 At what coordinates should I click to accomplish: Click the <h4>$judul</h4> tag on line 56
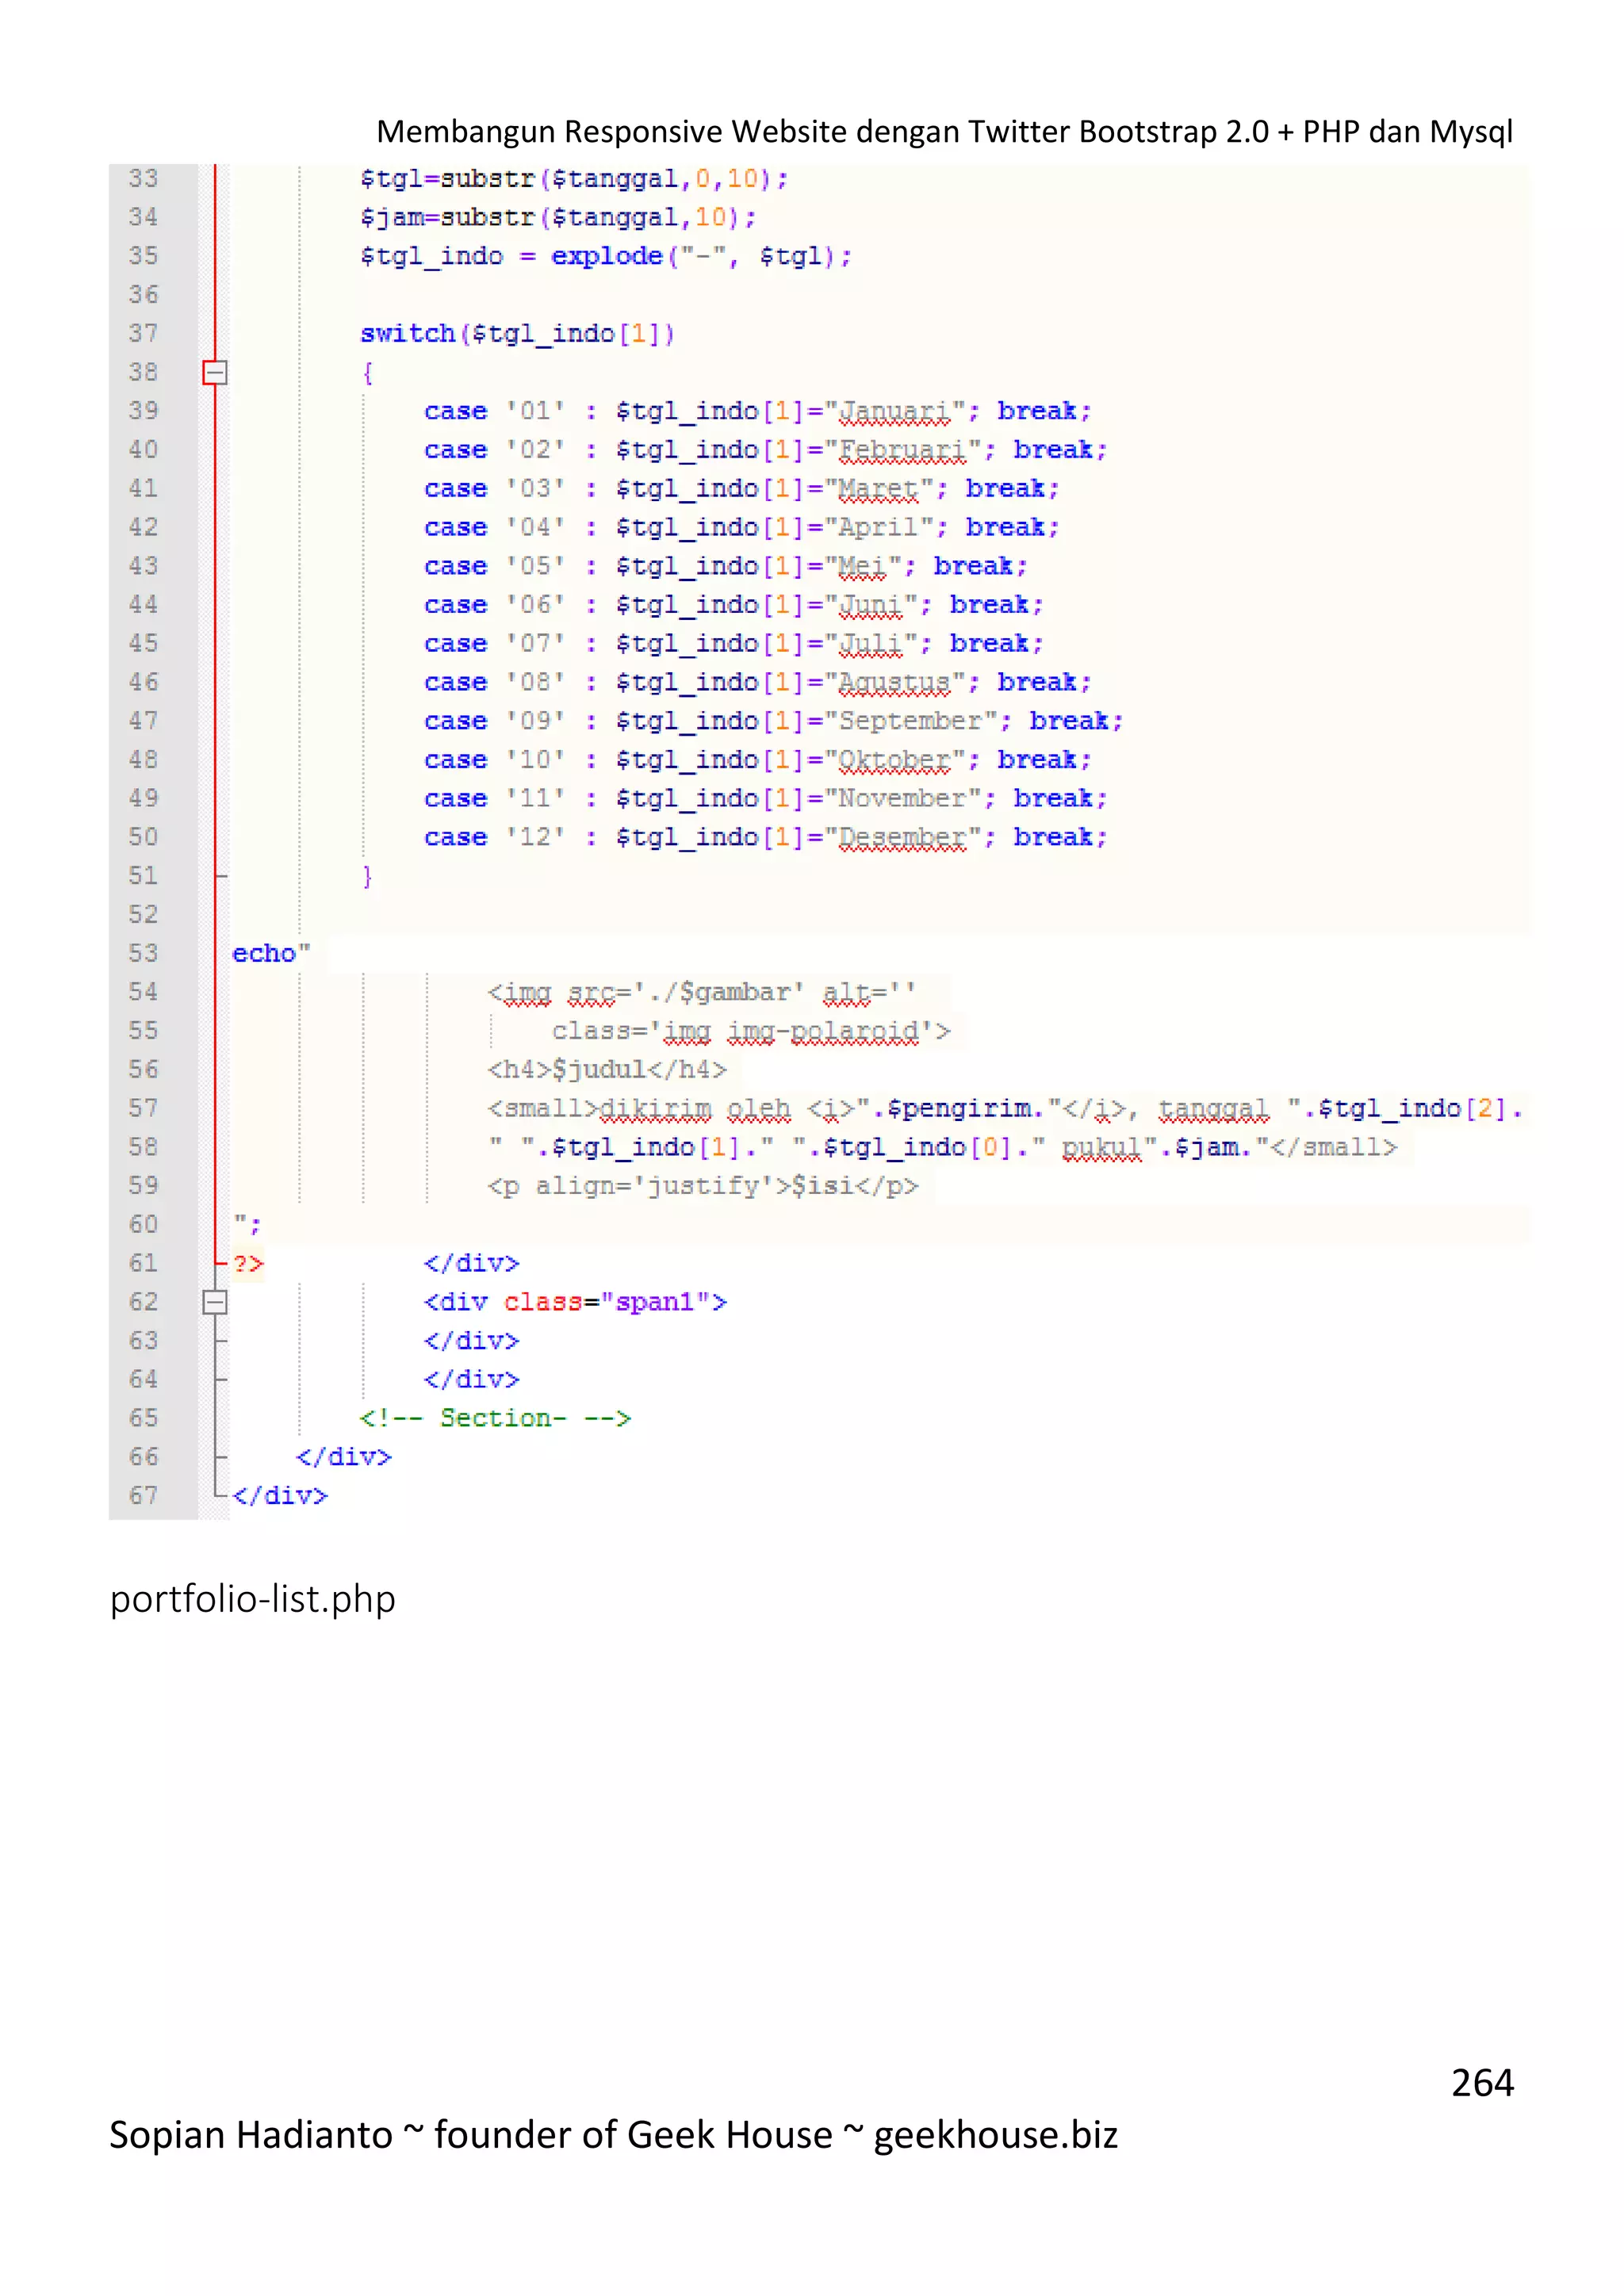coord(607,1071)
